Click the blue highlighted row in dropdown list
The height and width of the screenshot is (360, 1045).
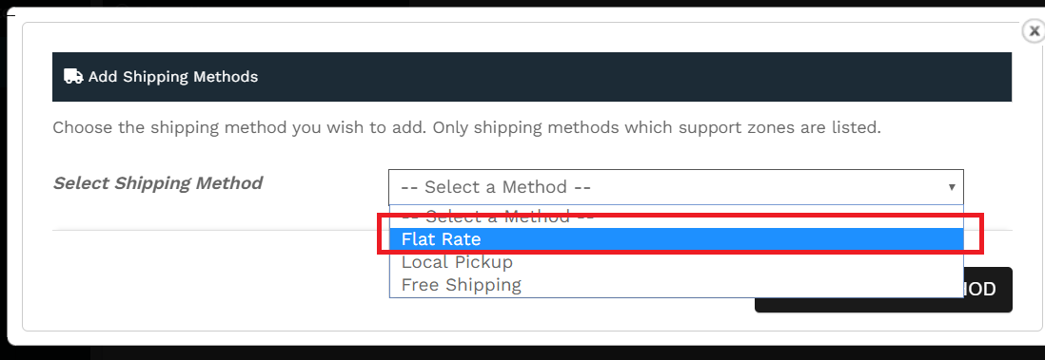tap(676, 238)
